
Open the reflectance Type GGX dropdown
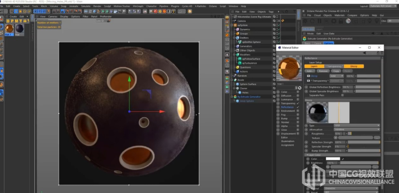click(357, 125)
